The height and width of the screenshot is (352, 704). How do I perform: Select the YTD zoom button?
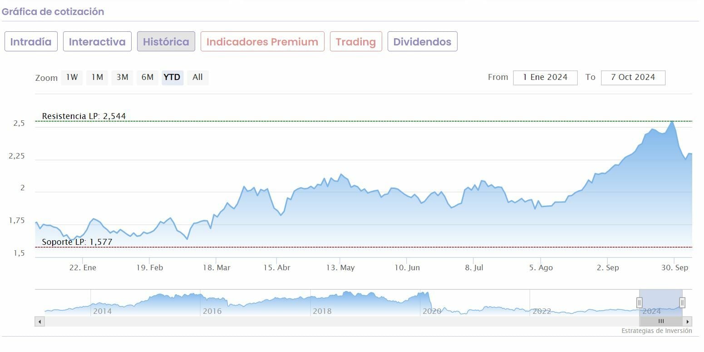click(172, 77)
